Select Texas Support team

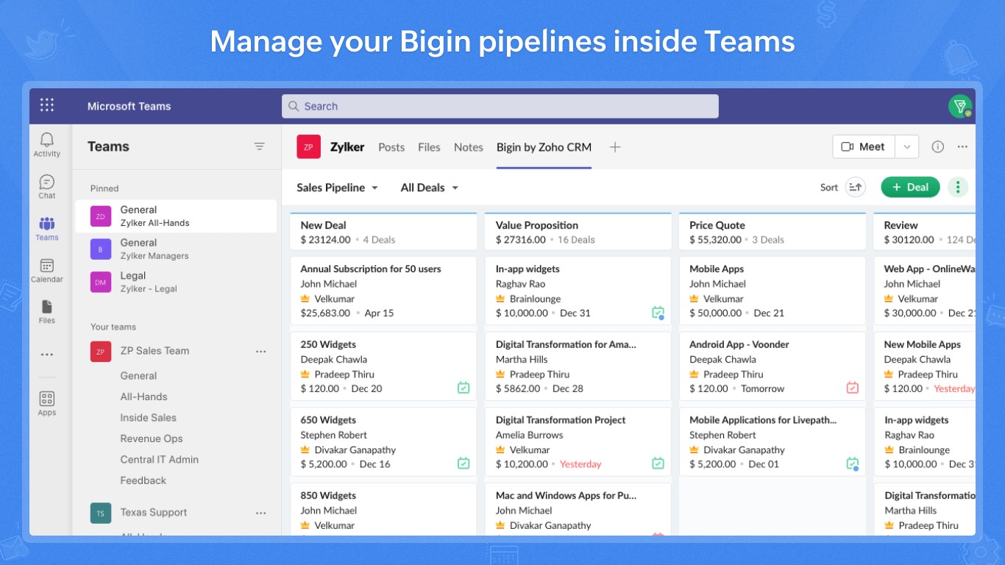tap(154, 513)
